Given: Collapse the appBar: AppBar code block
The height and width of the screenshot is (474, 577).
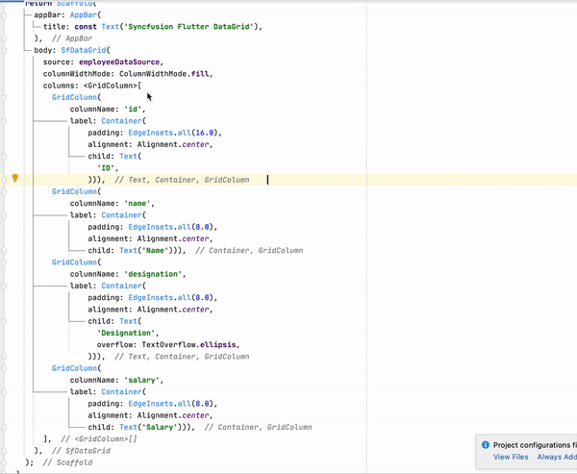Looking at the screenshot, I should [x=5, y=15].
